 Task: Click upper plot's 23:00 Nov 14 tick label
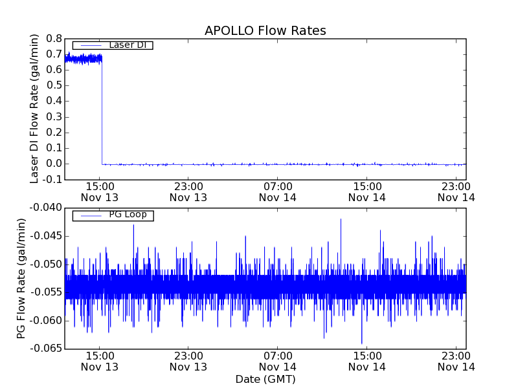(456, 191)
